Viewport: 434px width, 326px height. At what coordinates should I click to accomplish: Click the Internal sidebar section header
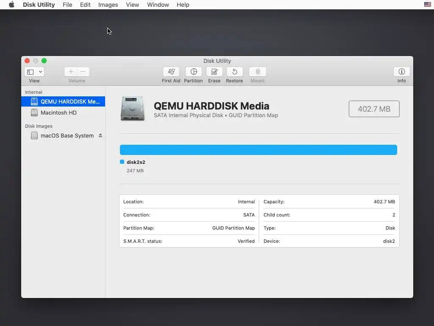coord(33,92)
